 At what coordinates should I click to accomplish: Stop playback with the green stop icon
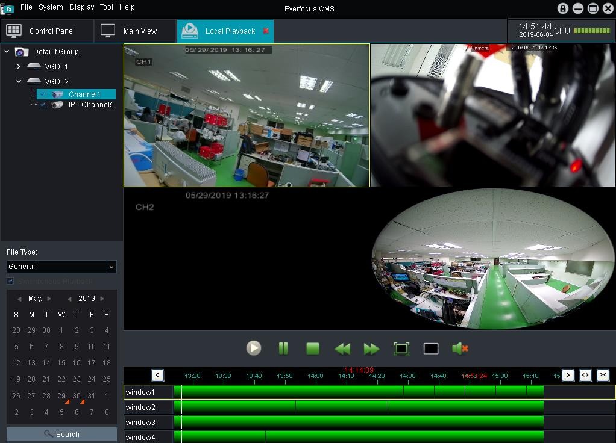pos(313,348)
